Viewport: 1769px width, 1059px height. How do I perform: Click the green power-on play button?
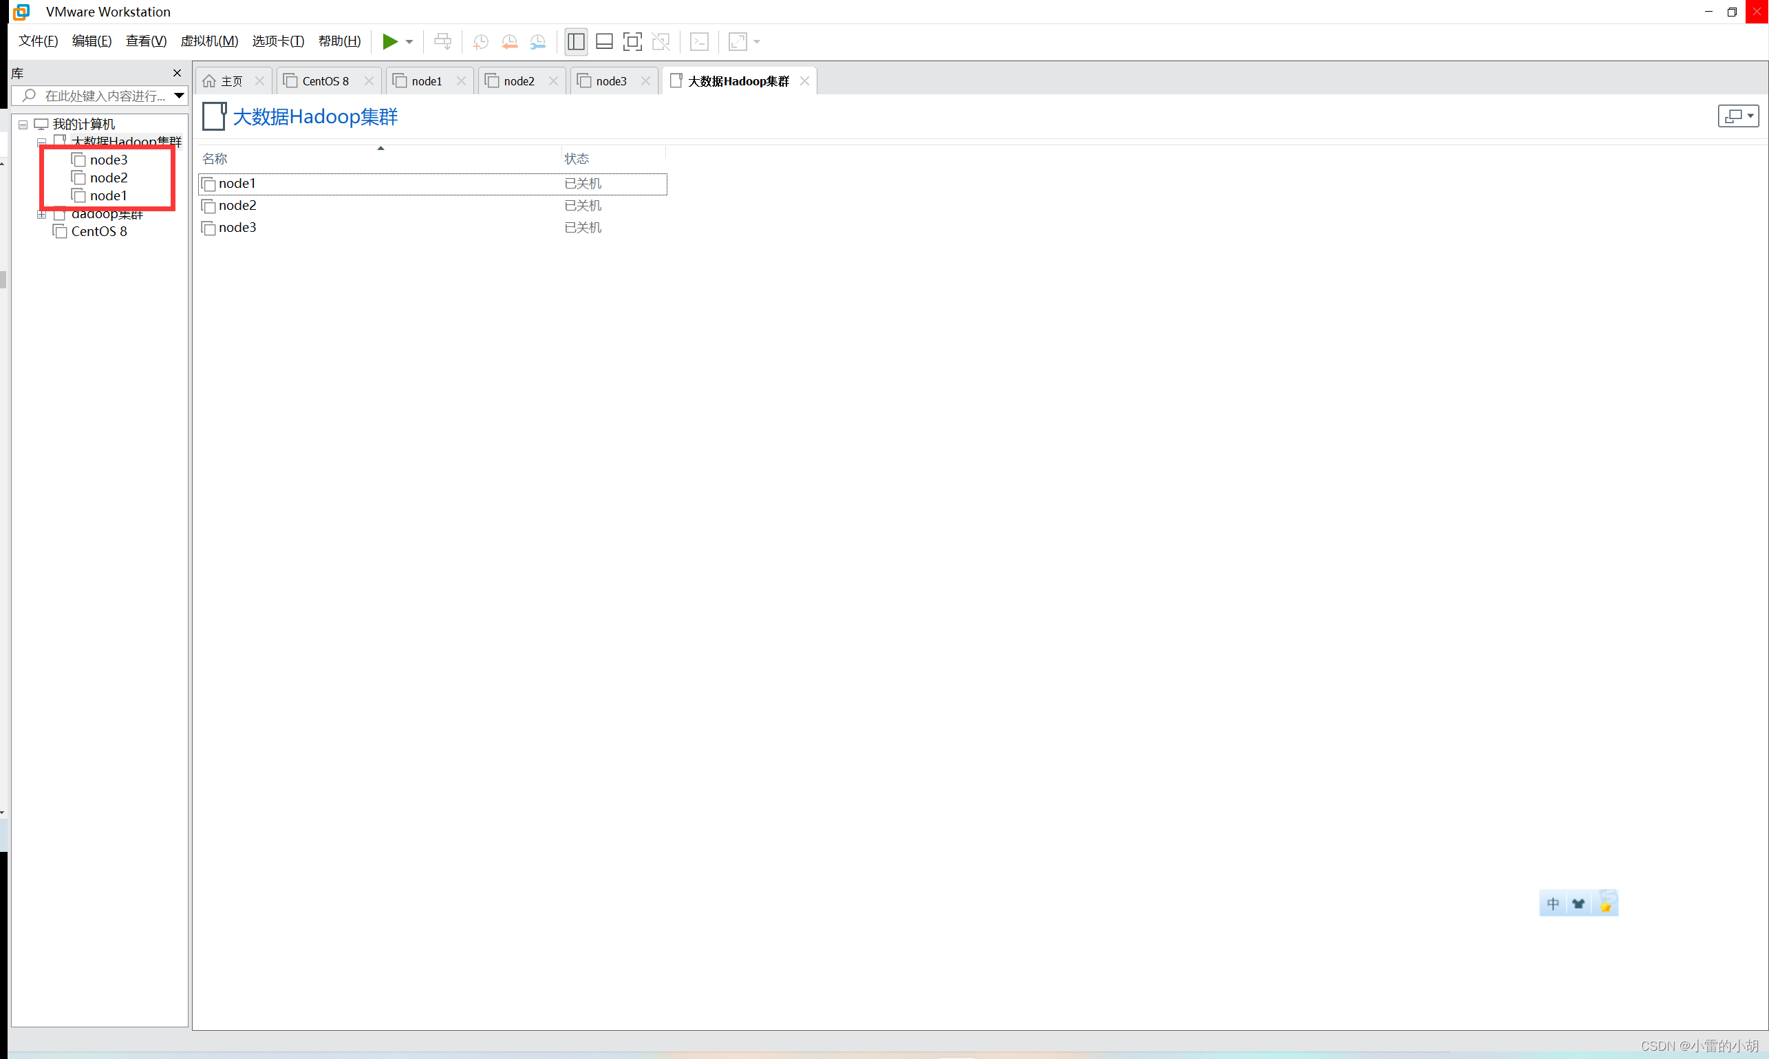[x=389, y=41]
